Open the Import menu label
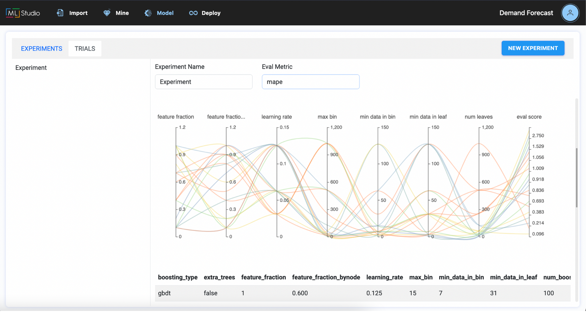This screenshot has width=586, height=330. [x=78, y=13]
